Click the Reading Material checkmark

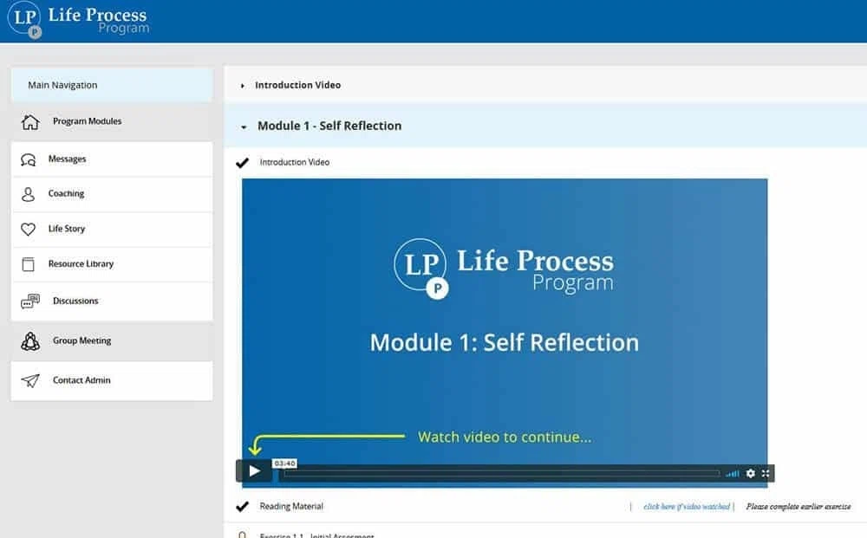point(242,507)
